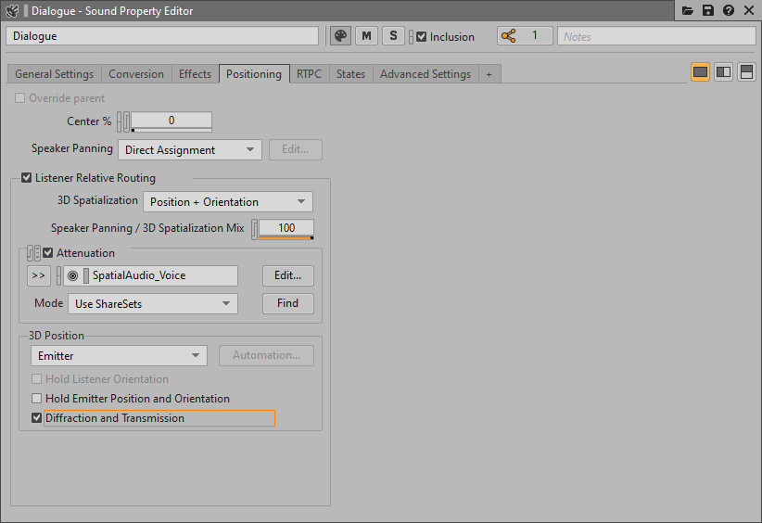The height and width of the screenshot is (523, 762).
Task: Click the Find button
Action: [287, 303]
